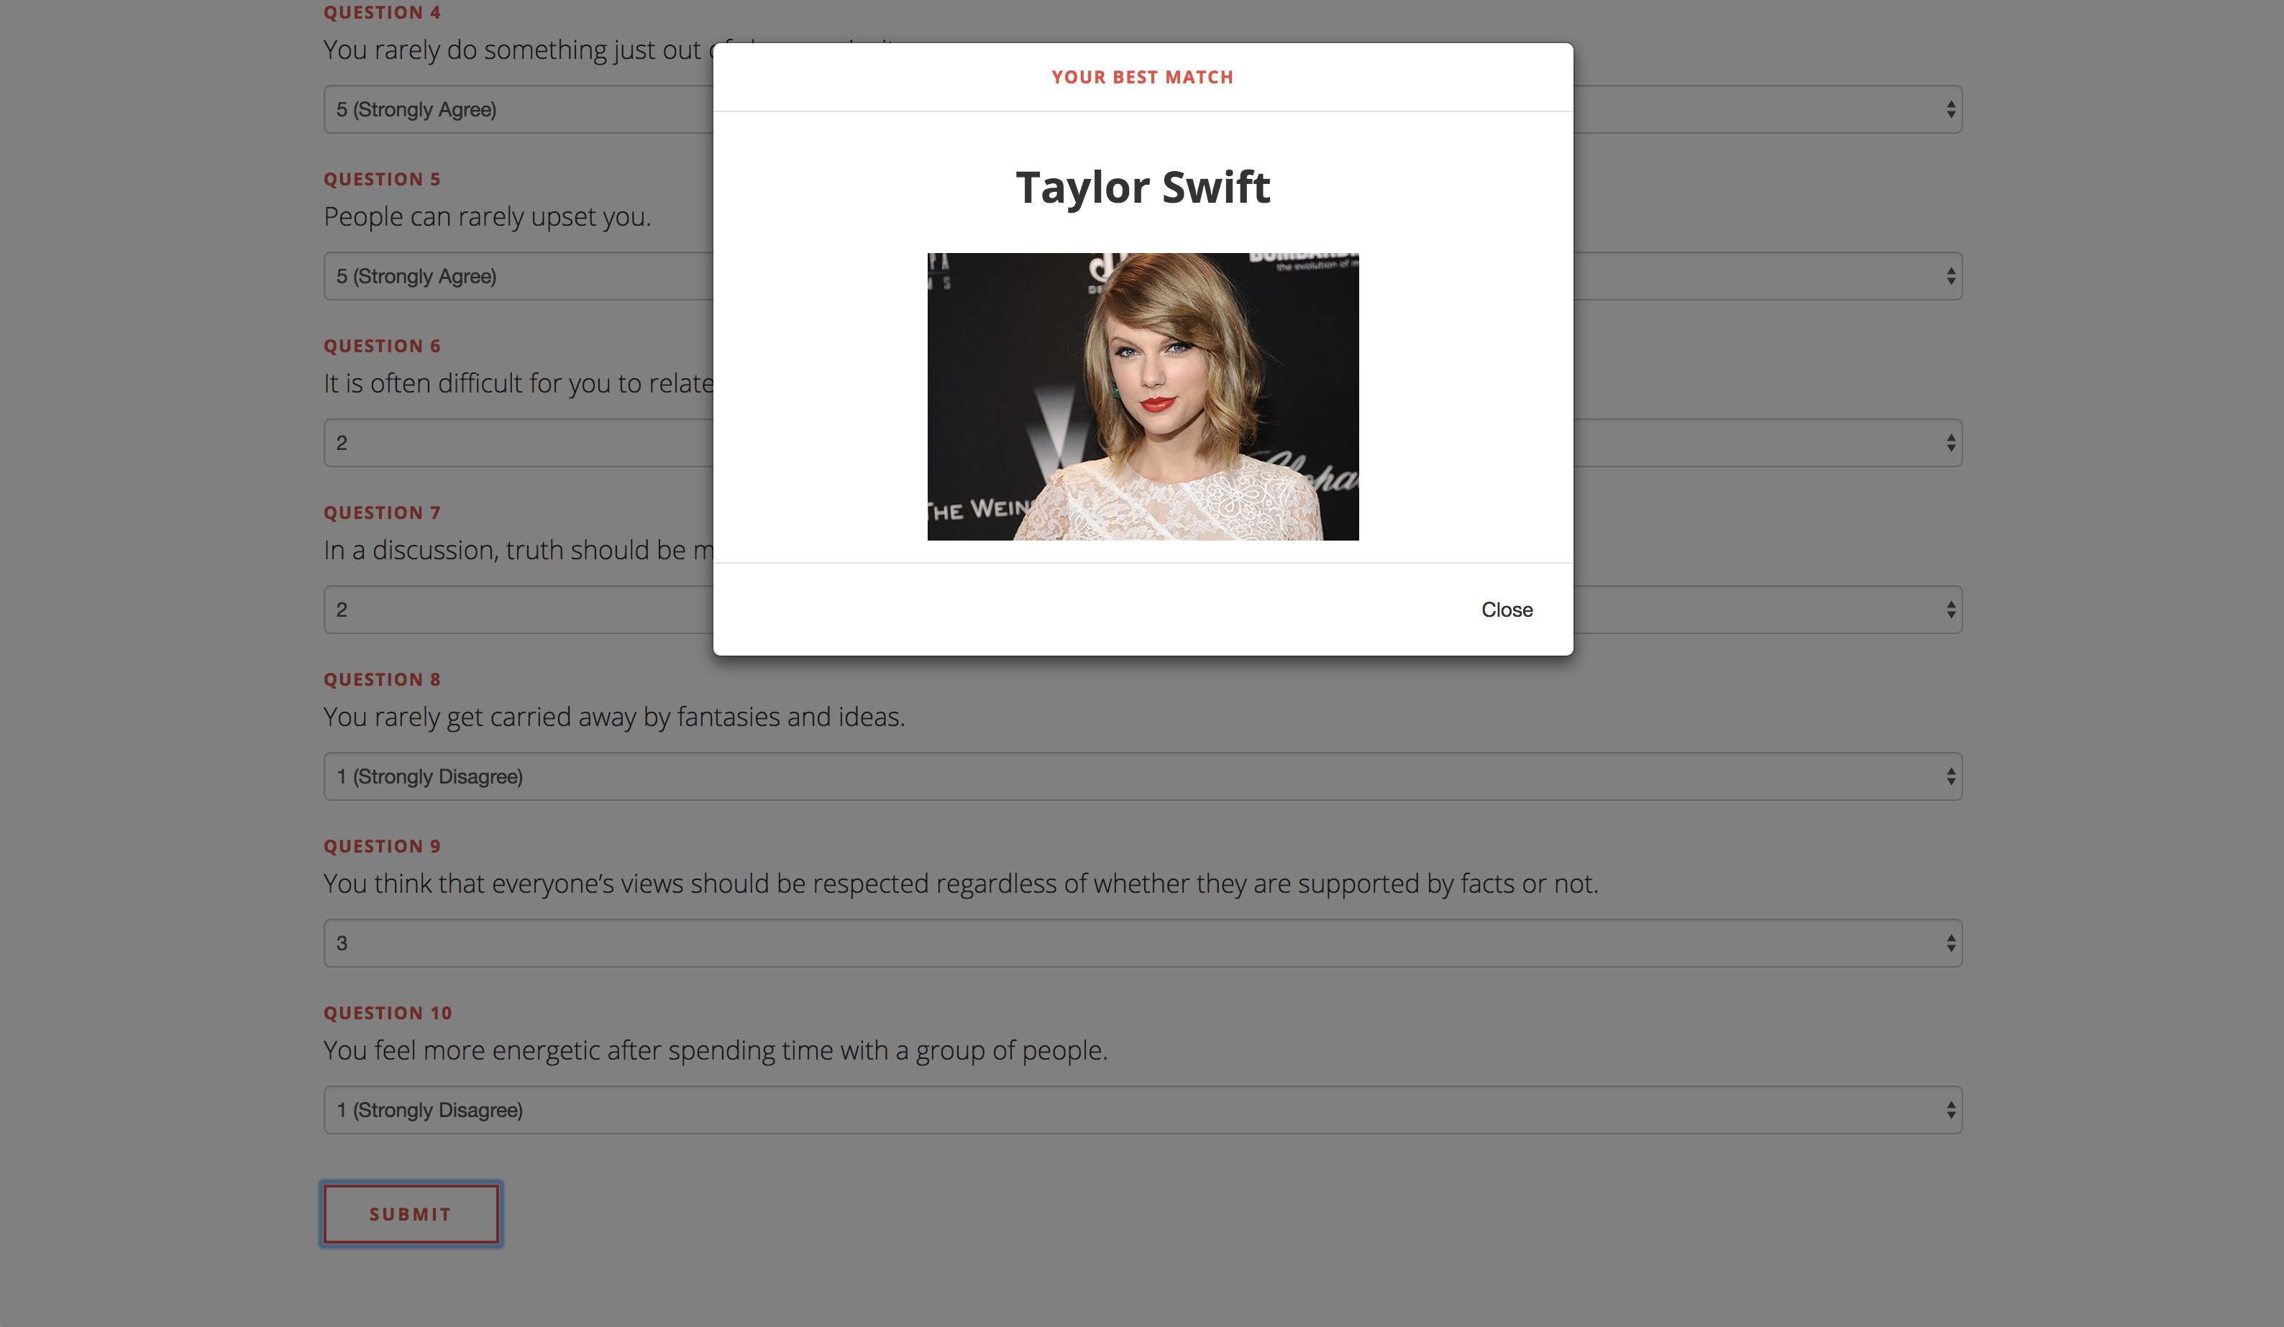Screen dimensions: 2284x1327
Task: Open the Question 10 Strongly Disagree dropdown
Action: click(1142, 1110)
